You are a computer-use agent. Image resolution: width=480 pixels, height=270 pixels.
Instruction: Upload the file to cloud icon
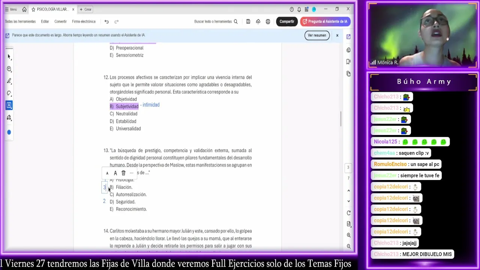point(258,22)
